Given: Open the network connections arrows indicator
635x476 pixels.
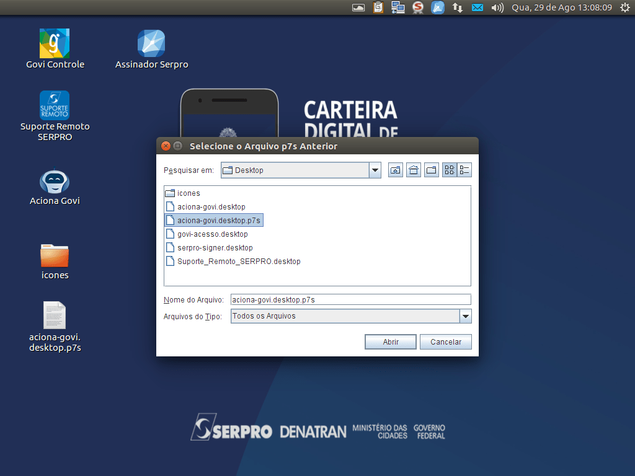Looking at the screenshot, I should pyautogui.click(x=458, y=7).
